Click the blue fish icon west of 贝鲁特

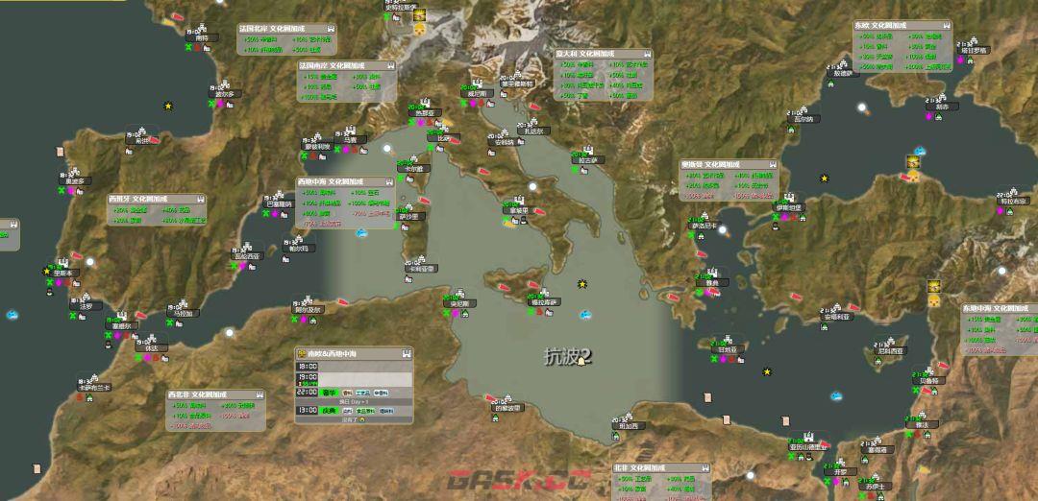(x=837, y=396)
